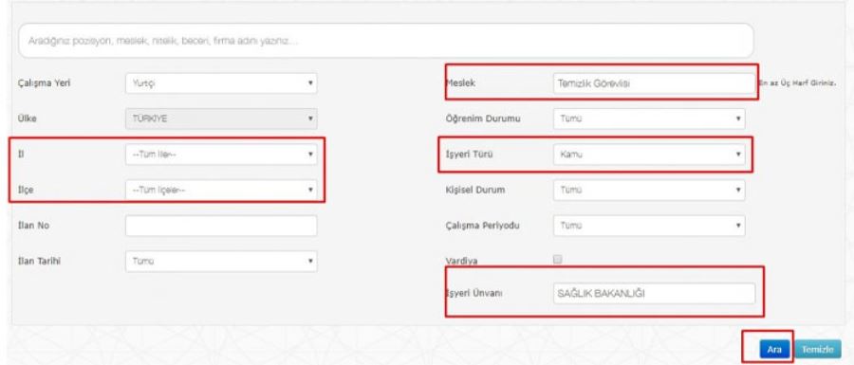Image resolution: width=854 pixels, height=365 pixels.
Task: Tick the Vardiya checkbox
Action: point(557,260)
